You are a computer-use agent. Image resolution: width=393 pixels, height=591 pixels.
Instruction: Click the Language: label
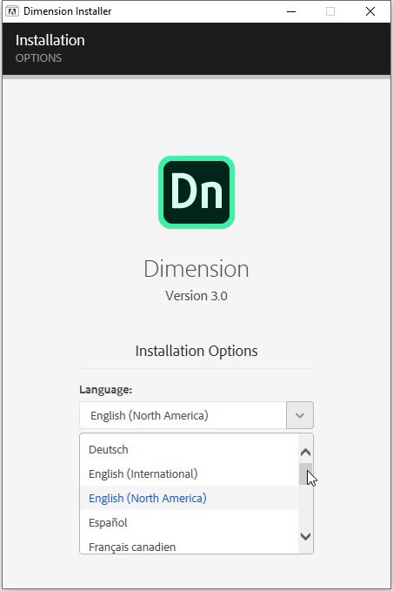106,389
